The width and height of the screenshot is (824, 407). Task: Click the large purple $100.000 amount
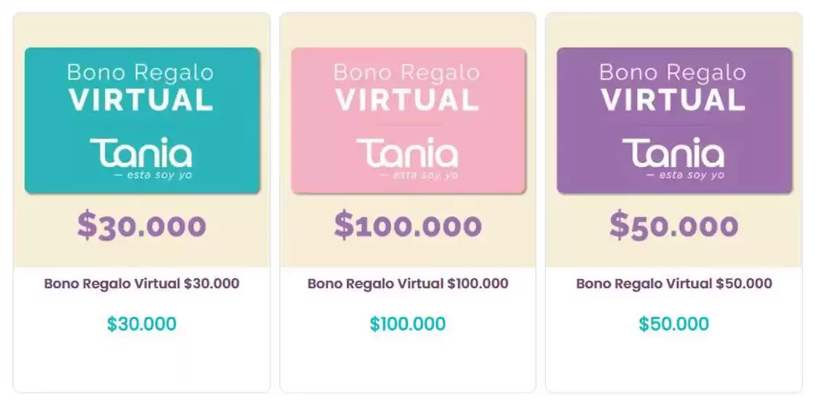click(408, 226)
